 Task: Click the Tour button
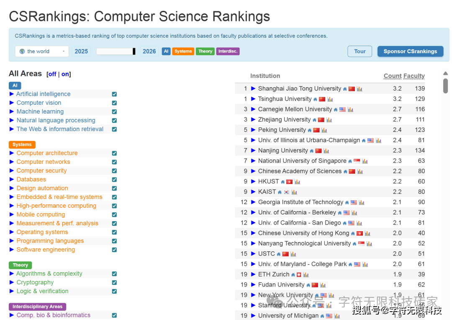(360, 52)
